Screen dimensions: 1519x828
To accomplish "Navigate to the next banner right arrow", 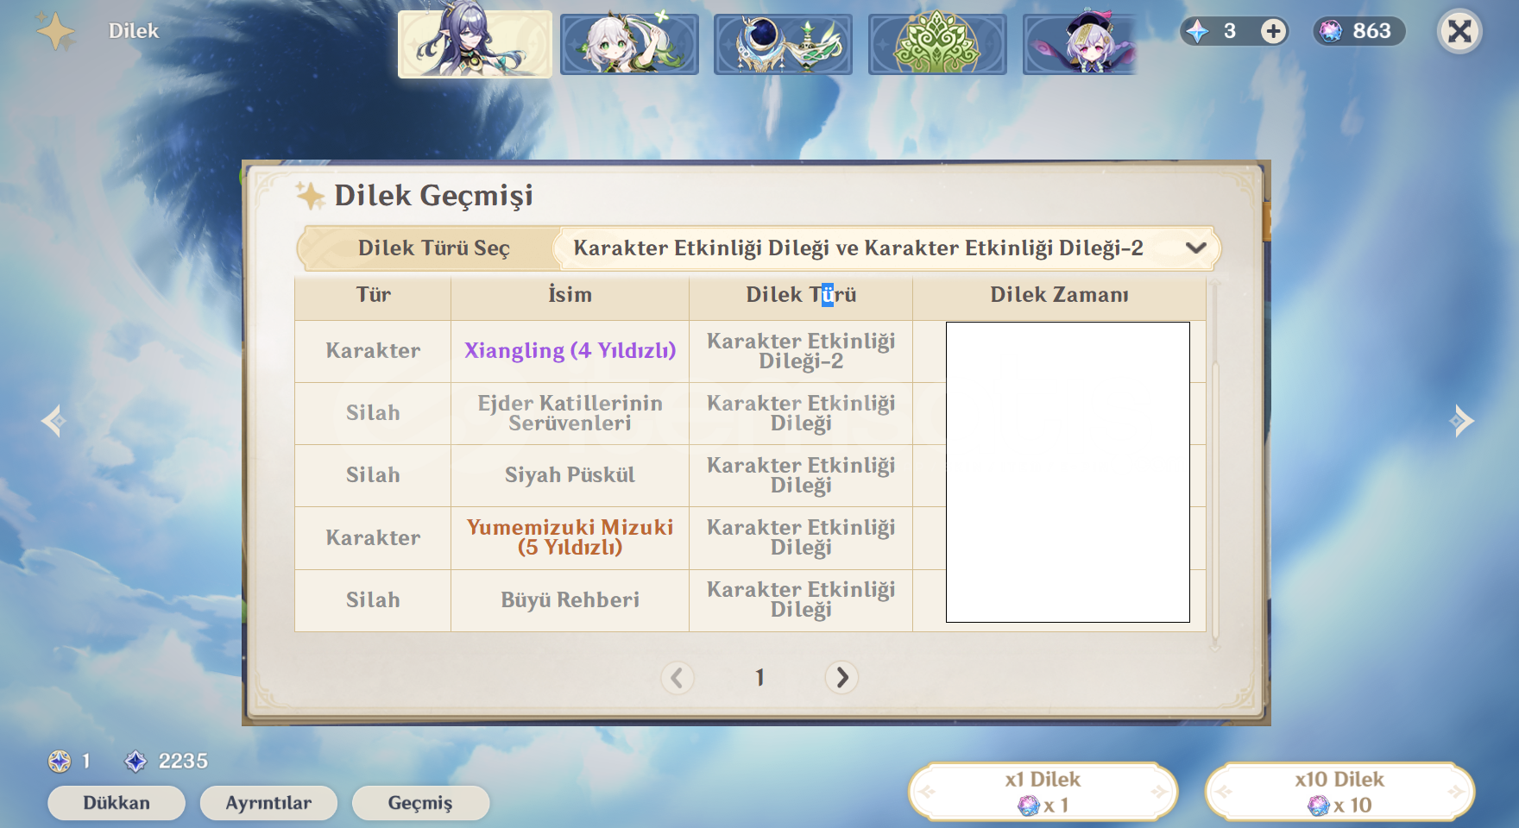I will pos(1462,421).
